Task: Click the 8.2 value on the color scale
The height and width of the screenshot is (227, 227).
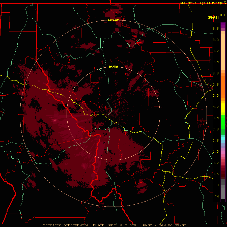Action: click(x=216, y=51)
